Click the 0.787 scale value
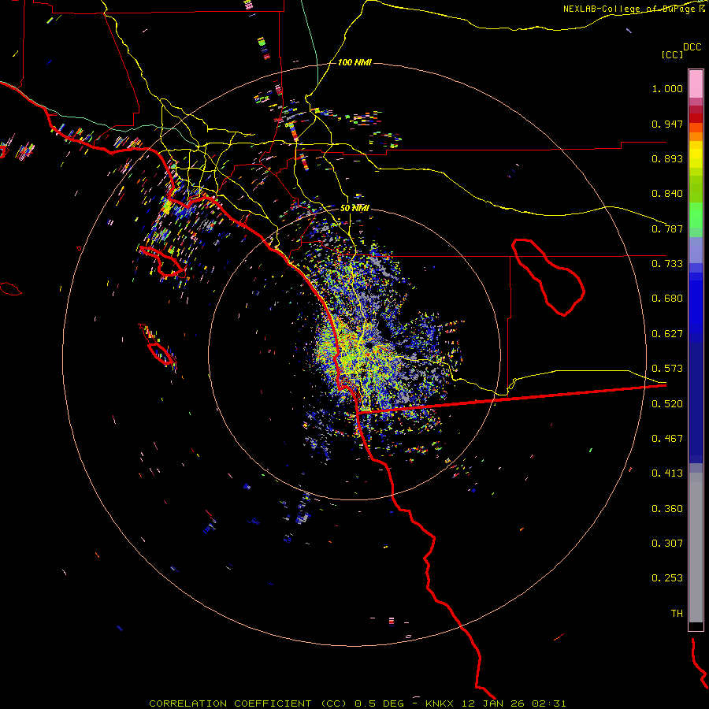This screenshot has height=709, width=709. (667, 228)
